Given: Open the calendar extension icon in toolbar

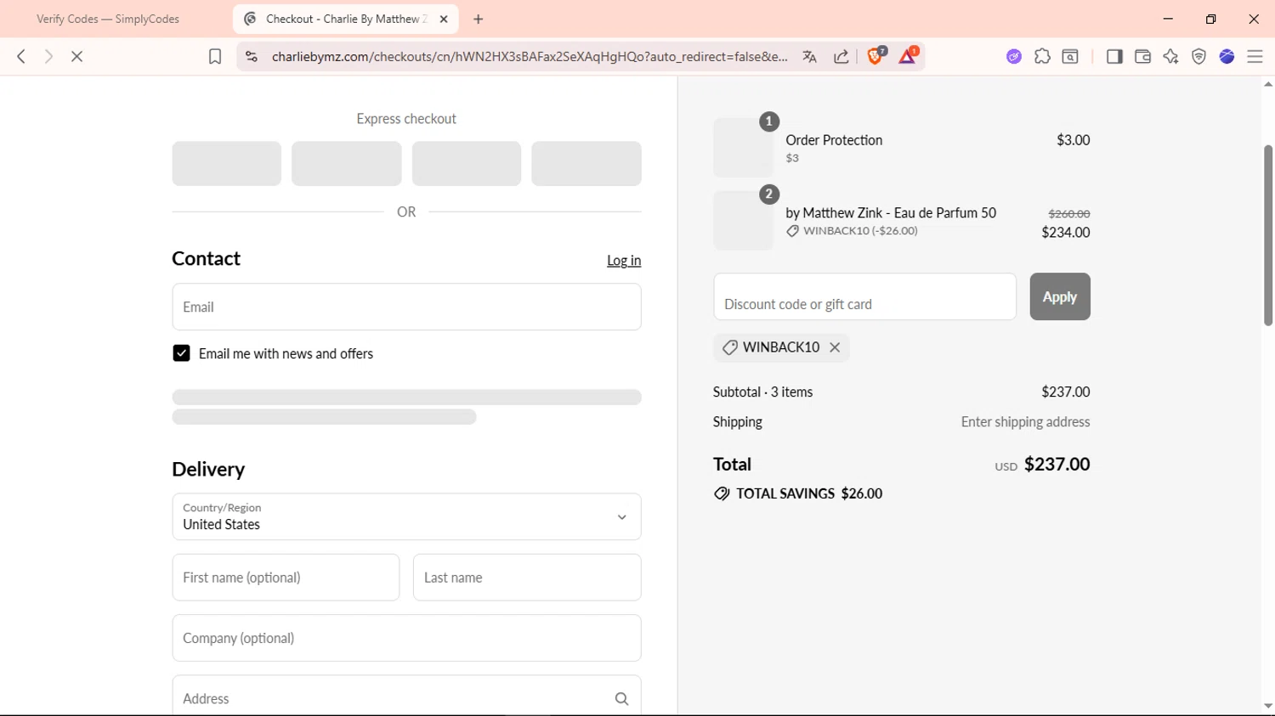Looking at the screenshot, I should [1071, 56].
